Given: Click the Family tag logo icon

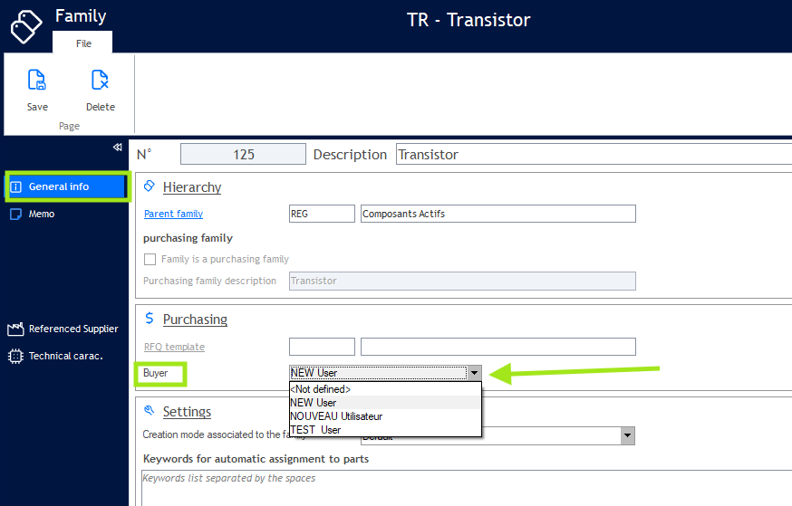Looking at the screenshot, I should click(26, 25).
